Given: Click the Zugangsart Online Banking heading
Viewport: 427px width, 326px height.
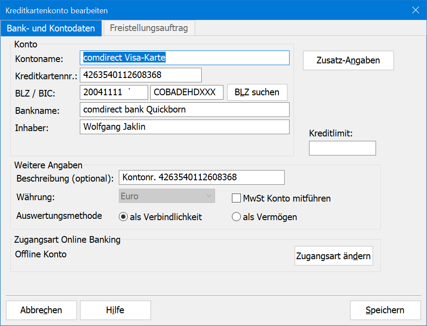Looking at the screenshot, I should tap(67, 240).
